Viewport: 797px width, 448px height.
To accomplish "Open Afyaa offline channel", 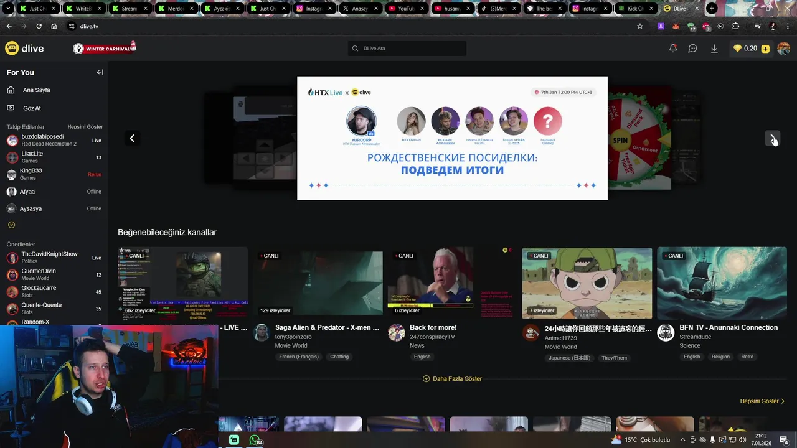I will click(x=54, y=192).
